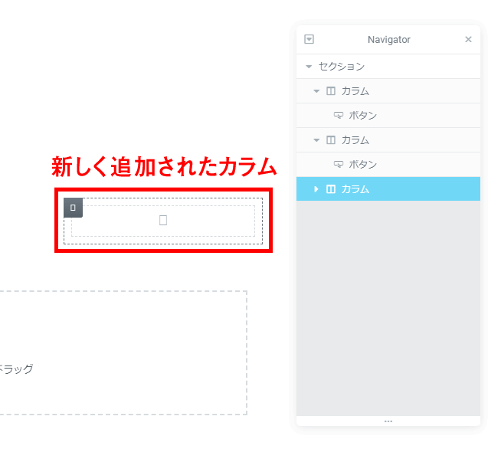Select the first ボタン item label
The height and width of the screenshot is (449, 501).
pos(363,116)
